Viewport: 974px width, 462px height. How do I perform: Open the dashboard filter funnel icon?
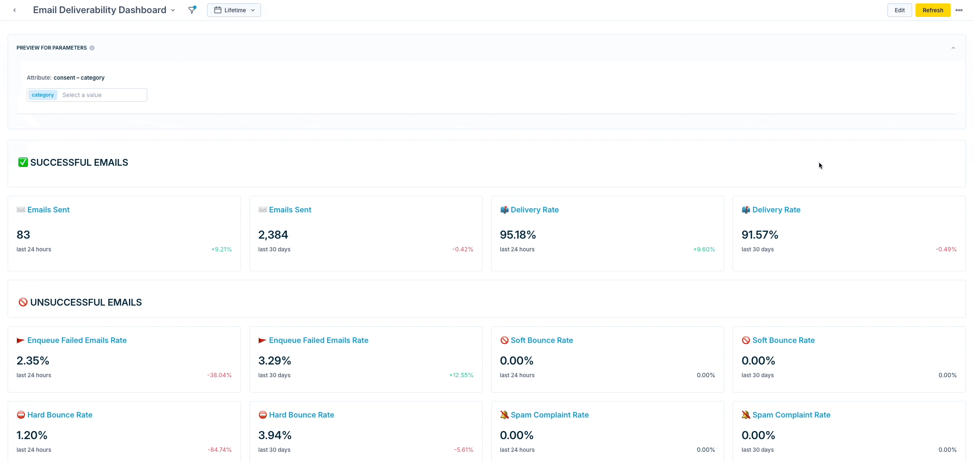tap(192, 10)
